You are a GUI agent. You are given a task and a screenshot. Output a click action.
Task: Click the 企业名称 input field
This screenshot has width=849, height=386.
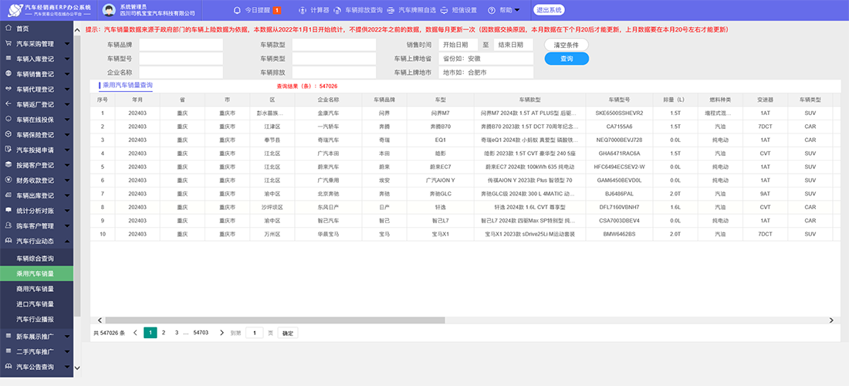click(181, 72)
